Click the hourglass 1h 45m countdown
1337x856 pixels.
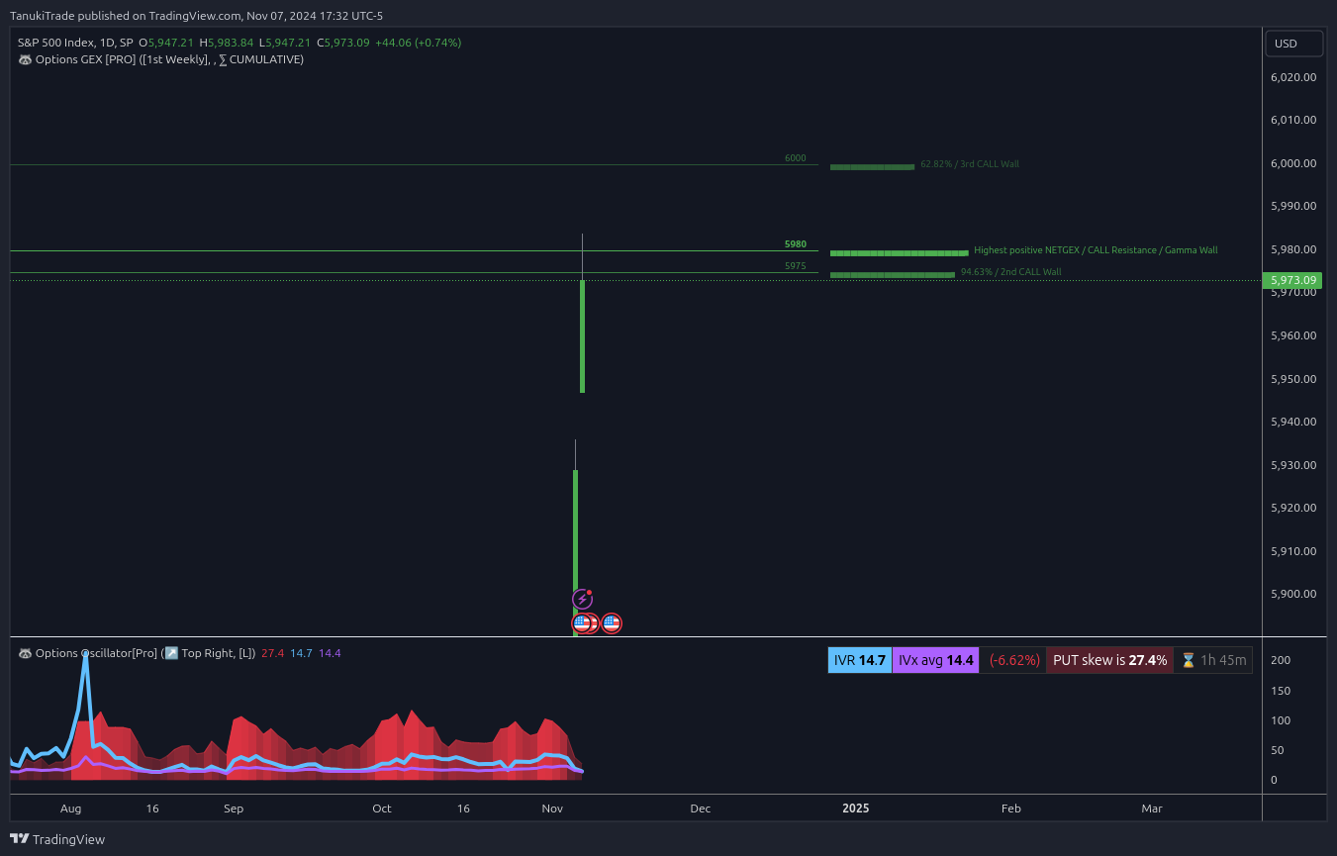[1213, 660]
